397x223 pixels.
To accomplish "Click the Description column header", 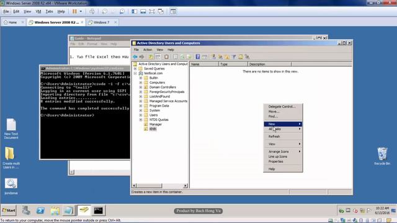I will [269, 64].
